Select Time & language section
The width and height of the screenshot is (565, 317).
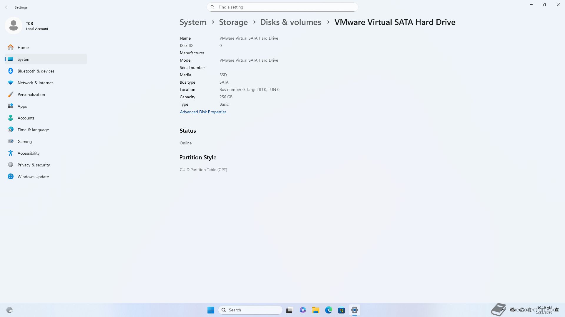[33, 130]
